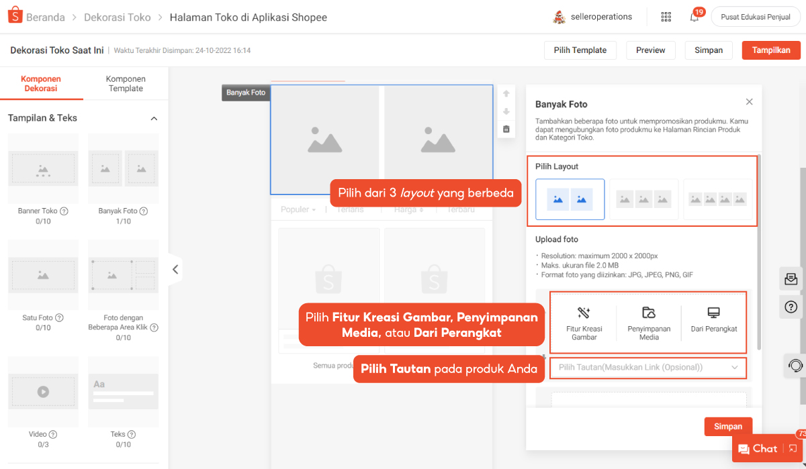Collapse the Tampilan & Teks section
The image size is (806, 469).
coord(154,119)
